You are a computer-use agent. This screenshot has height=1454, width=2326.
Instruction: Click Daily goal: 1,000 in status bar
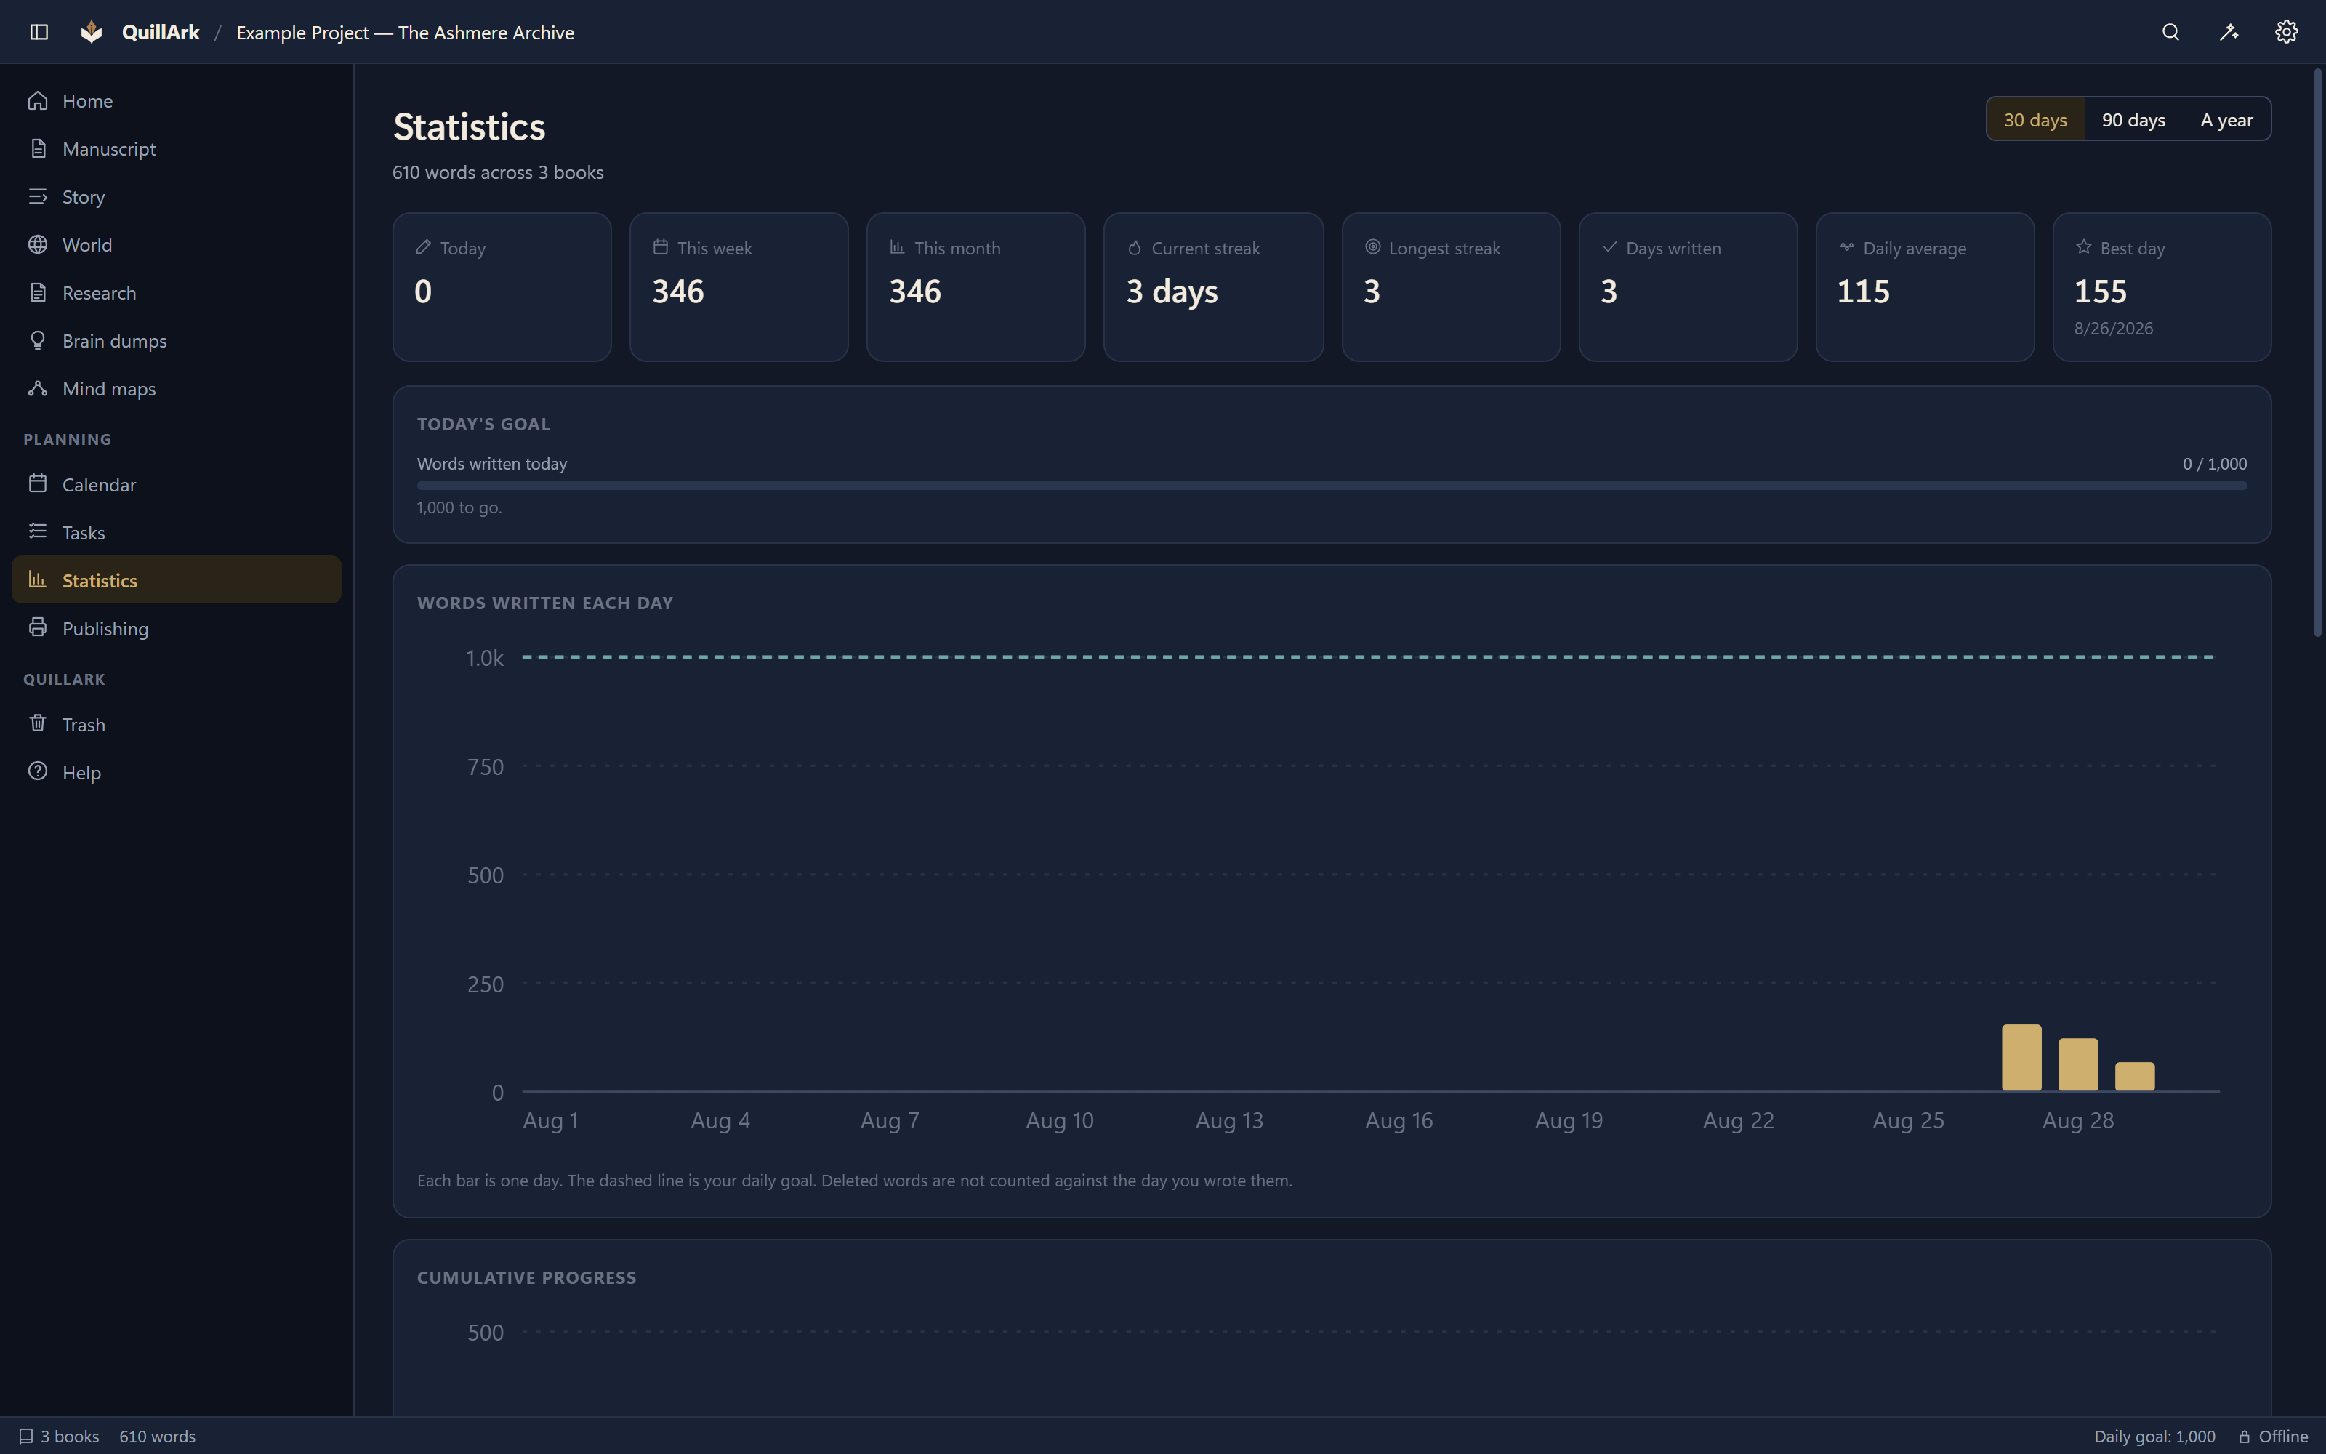tap(2155, 1436)
